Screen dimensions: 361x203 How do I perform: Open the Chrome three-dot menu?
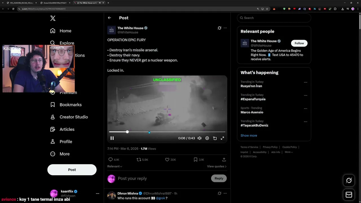358,9
